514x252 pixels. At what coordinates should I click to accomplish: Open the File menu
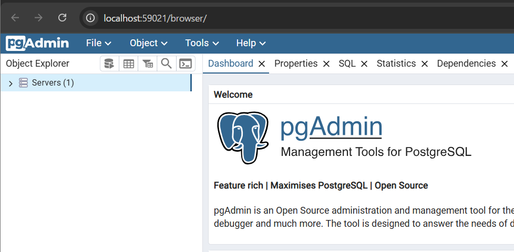tap(99, 43)
